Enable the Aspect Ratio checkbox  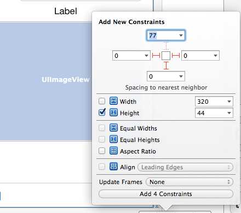102,151
